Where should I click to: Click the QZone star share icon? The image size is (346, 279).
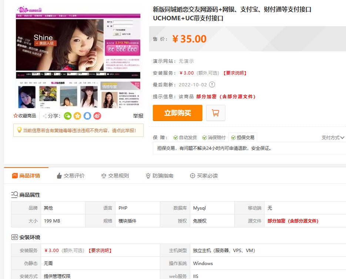click(77, 116)
